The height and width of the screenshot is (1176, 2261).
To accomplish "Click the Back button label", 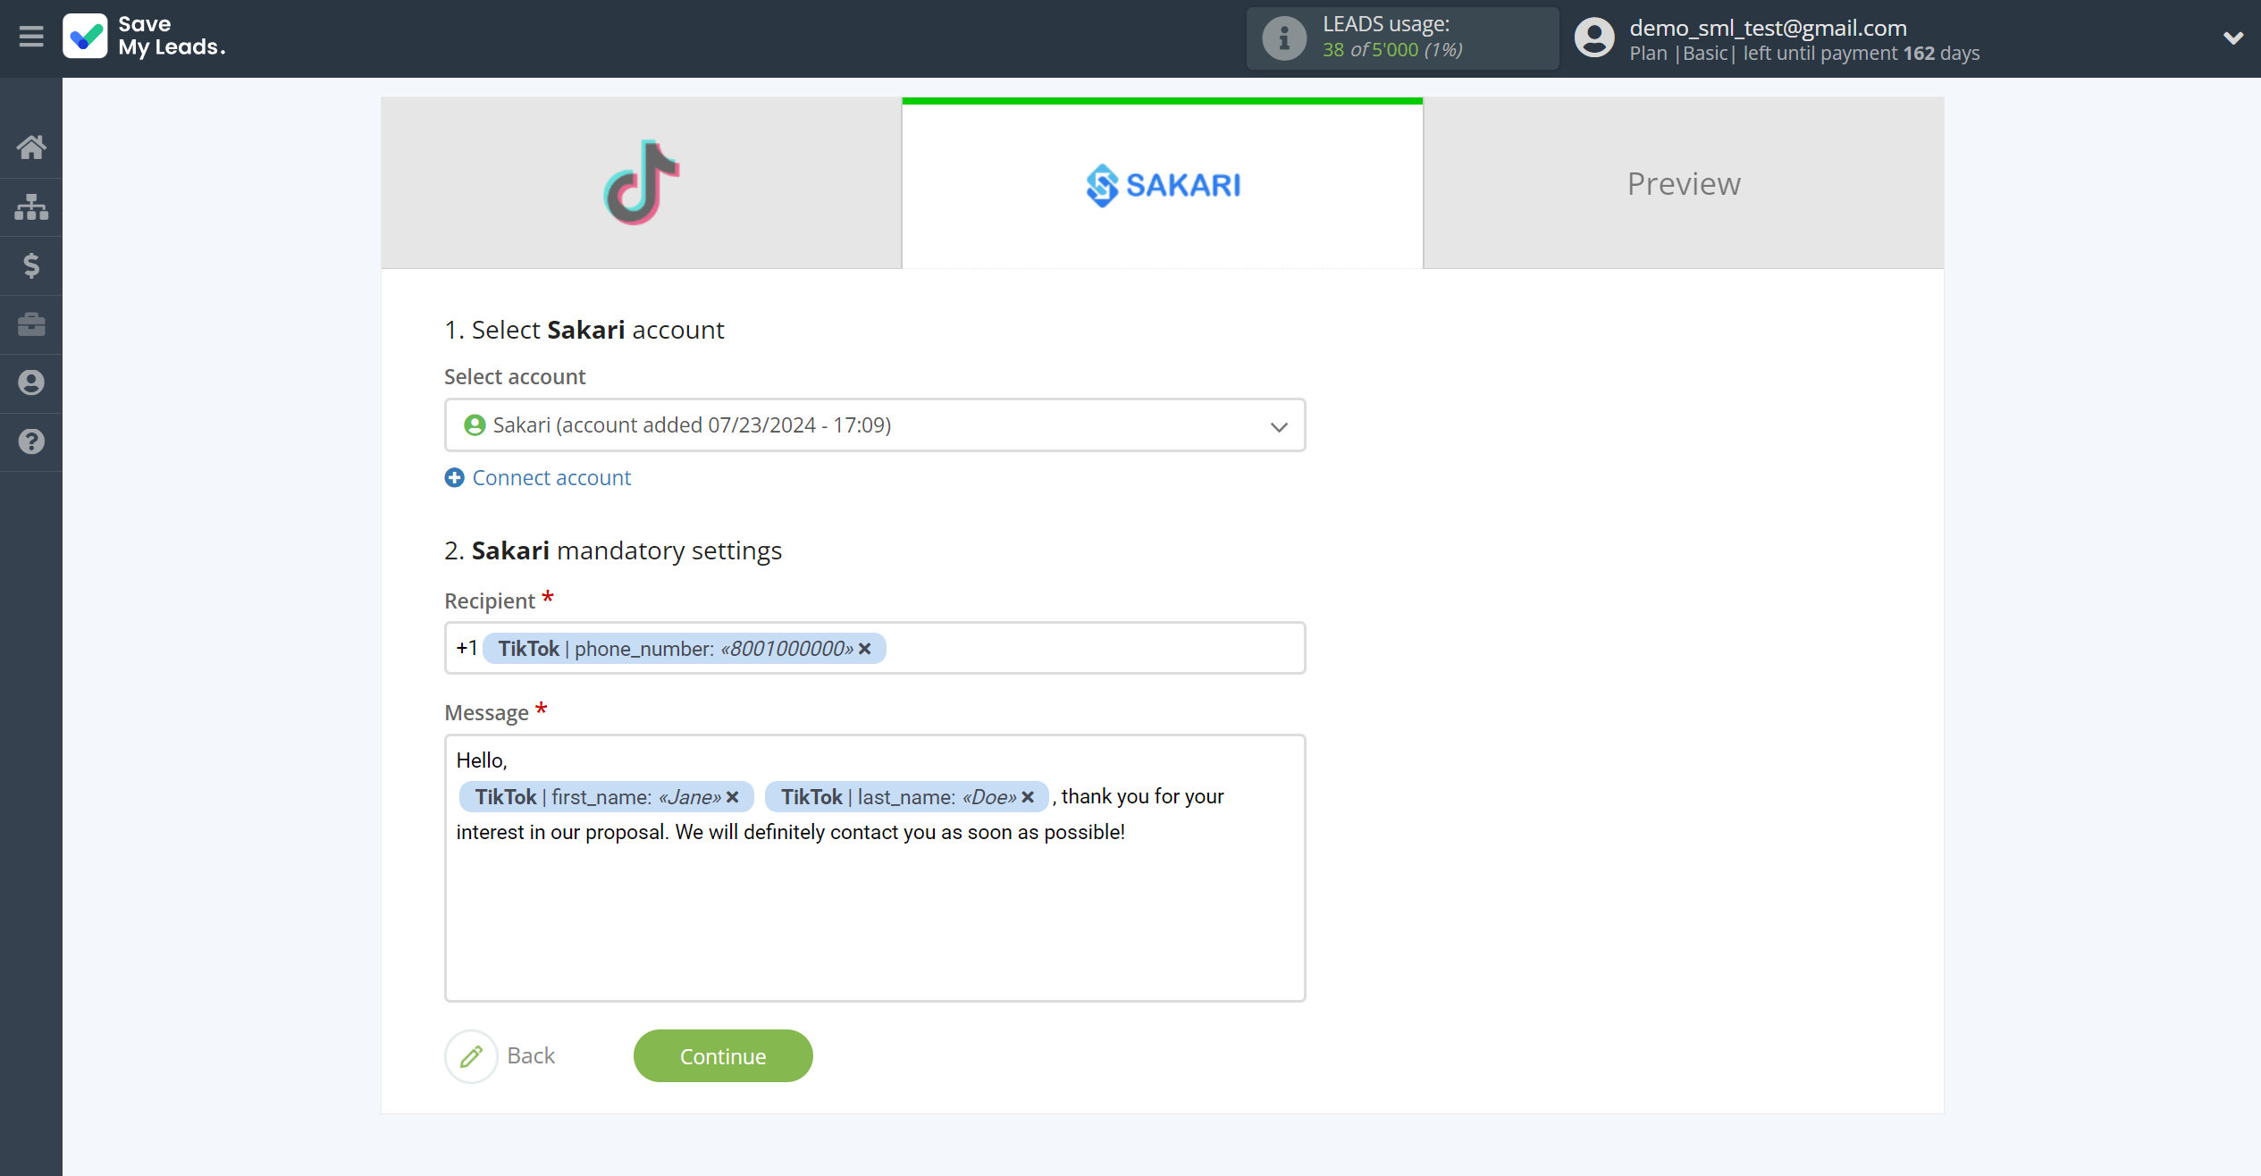I will (x=531, y=1056).
